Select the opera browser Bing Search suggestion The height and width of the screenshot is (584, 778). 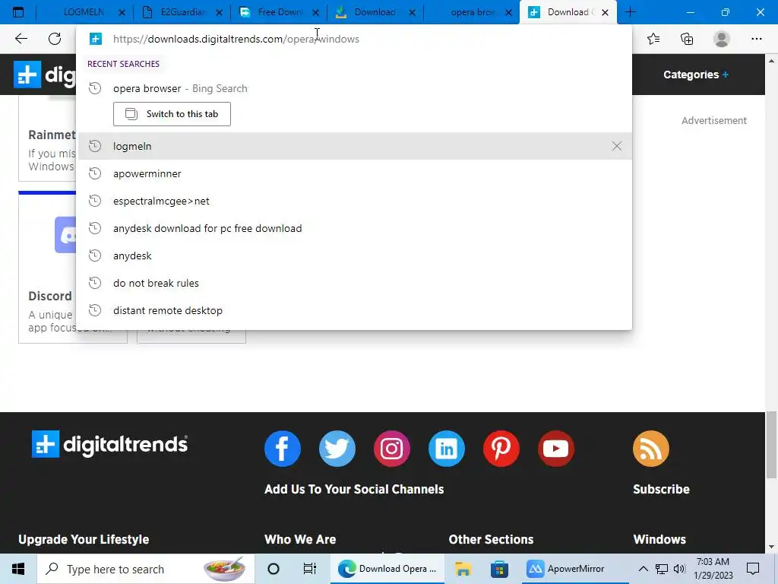click(x=355, y=88)
